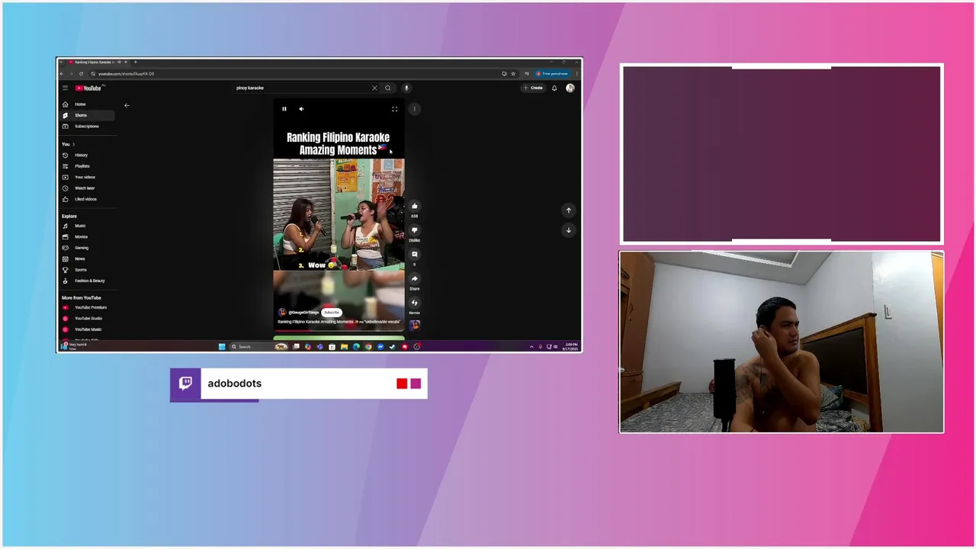Open History in the sidebar
The height and width of the screenshot is (549, 976).
87,156
